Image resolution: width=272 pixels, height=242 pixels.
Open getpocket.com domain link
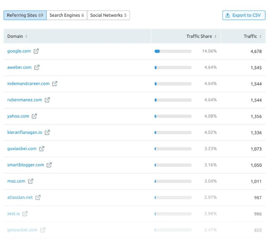pos(22,230)
